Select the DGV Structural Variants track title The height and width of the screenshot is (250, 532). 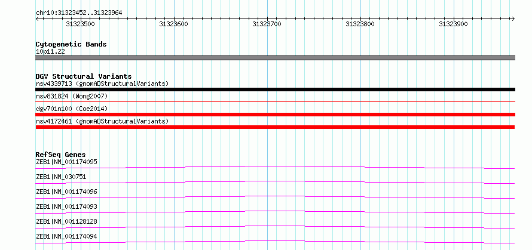click(x=84, y=76)
